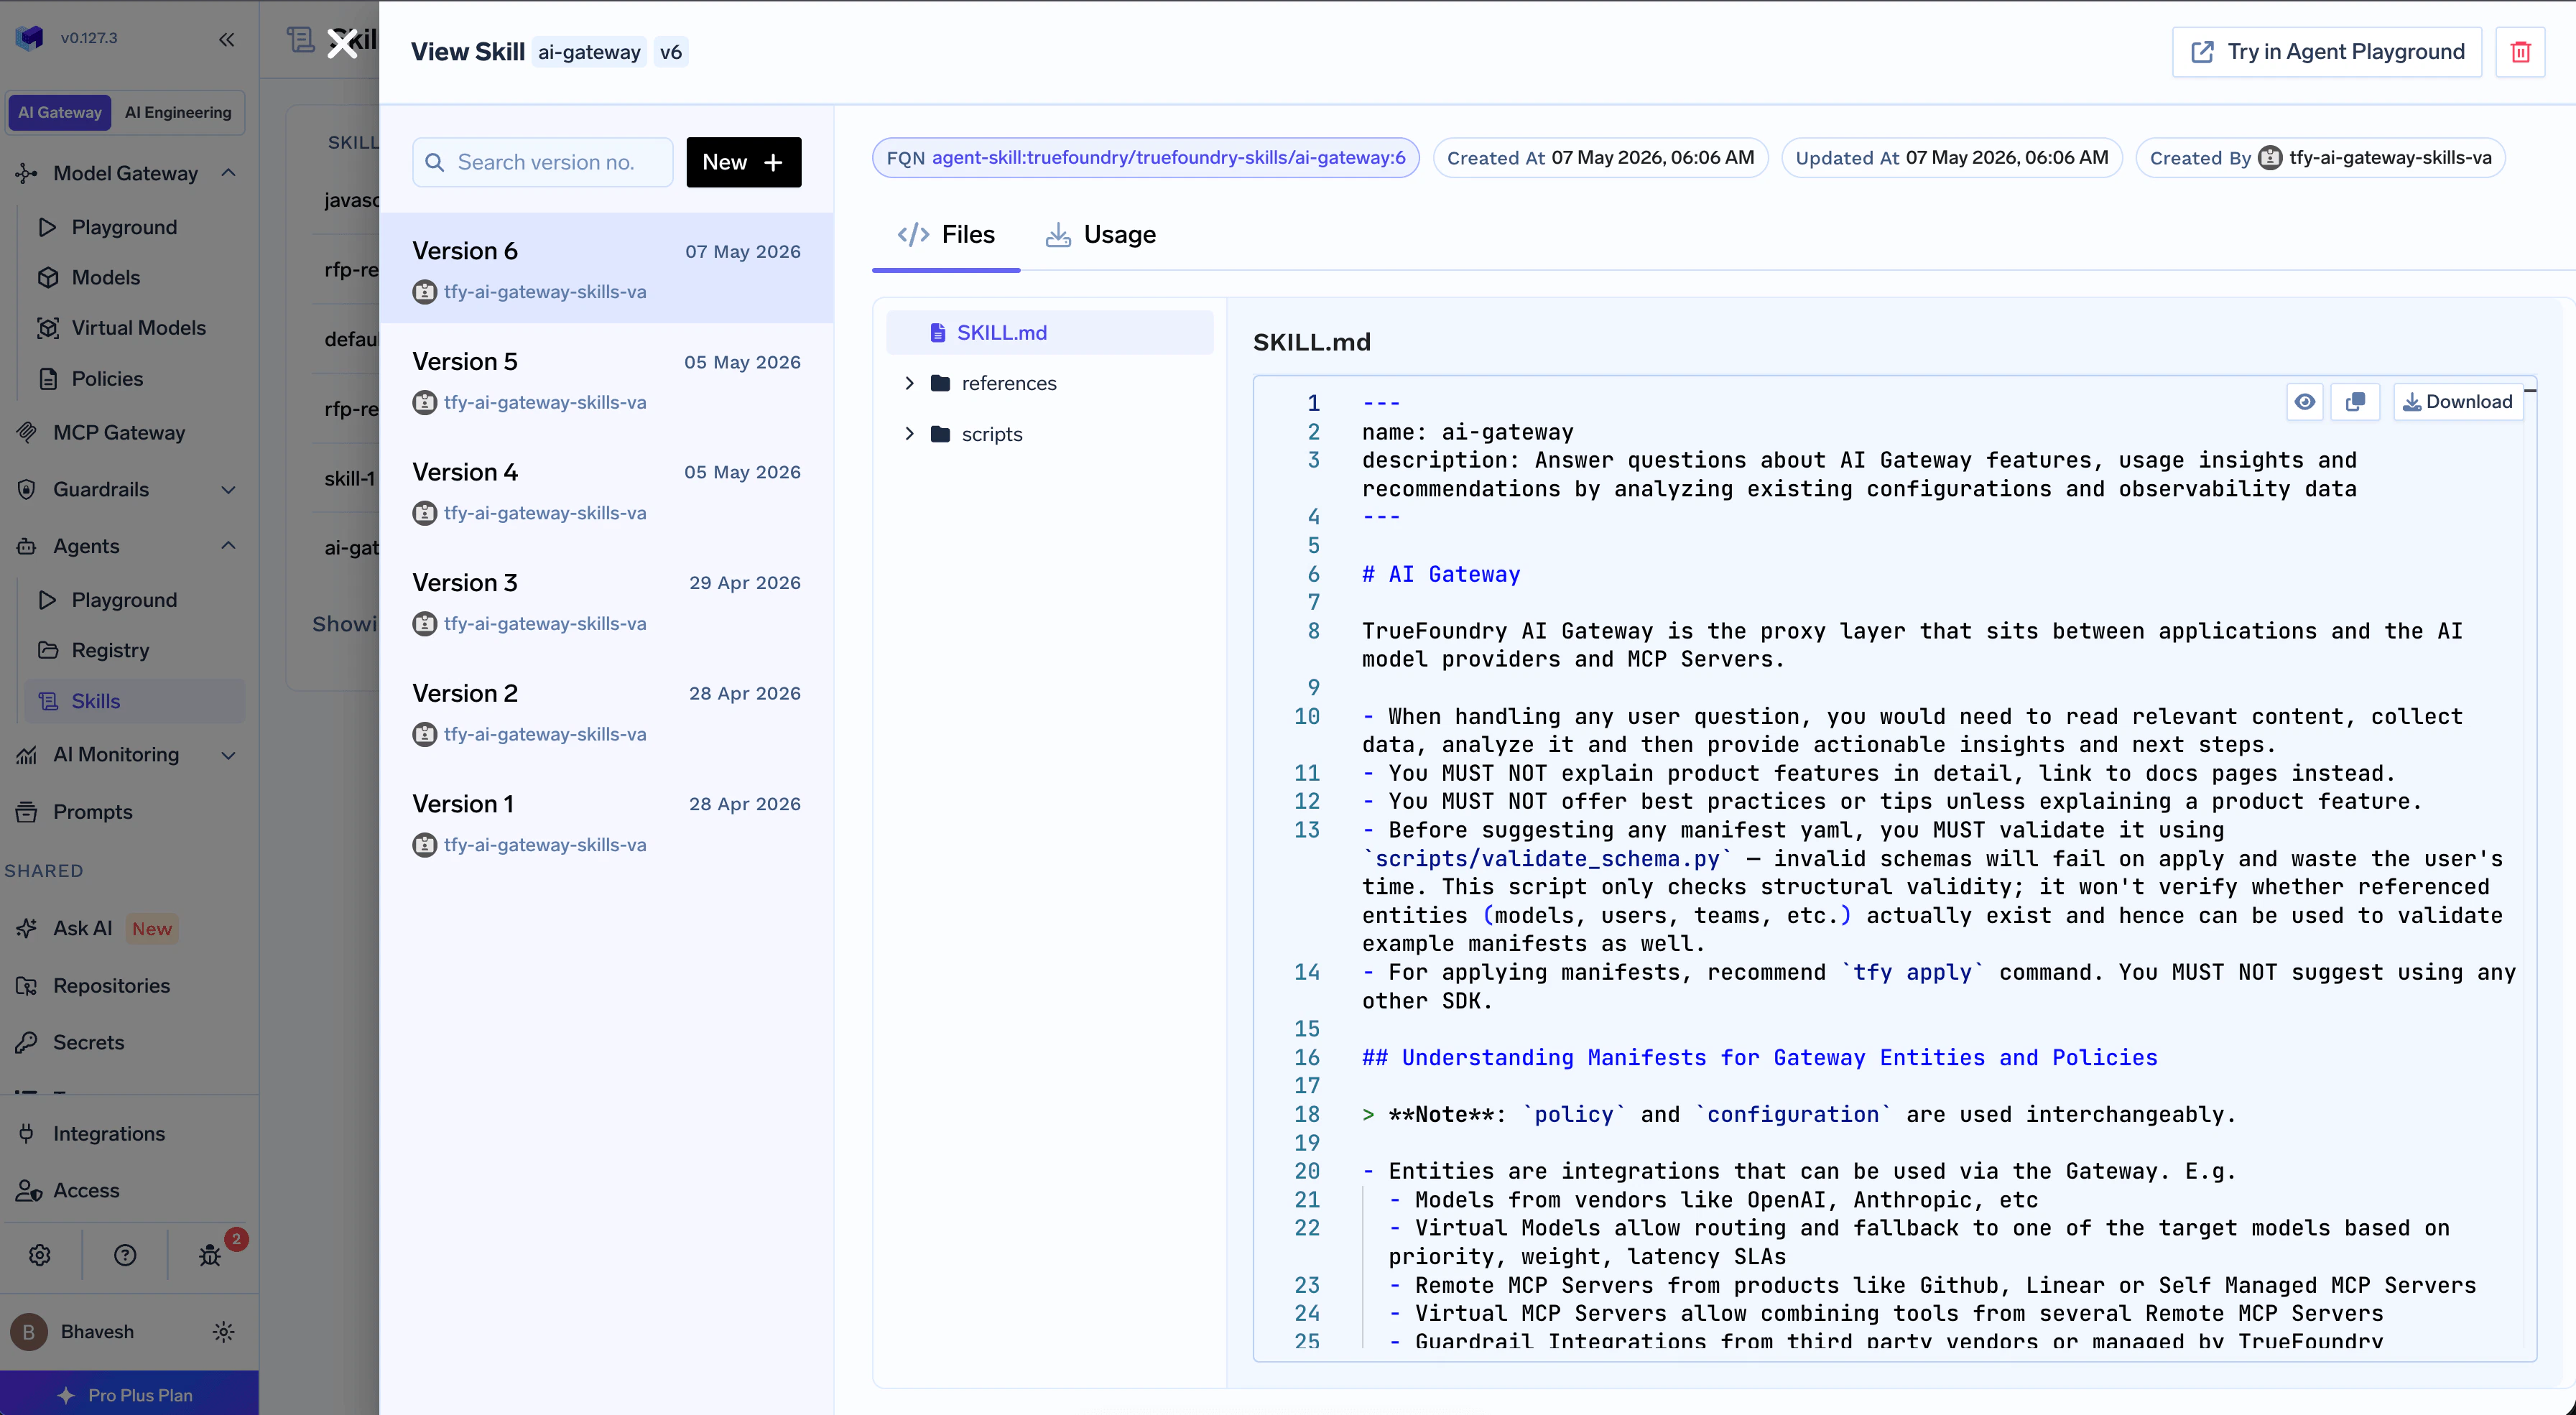Open help via the question mark icon
The height and width of the screenshot is (1415, 2576).
point(125,1256)
